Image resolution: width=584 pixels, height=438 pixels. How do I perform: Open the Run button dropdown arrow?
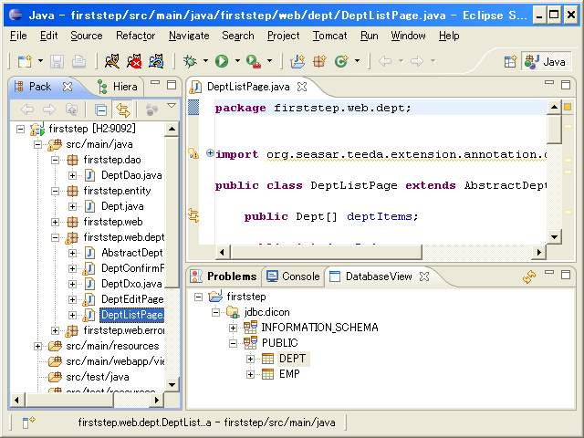tap(237, 61)
